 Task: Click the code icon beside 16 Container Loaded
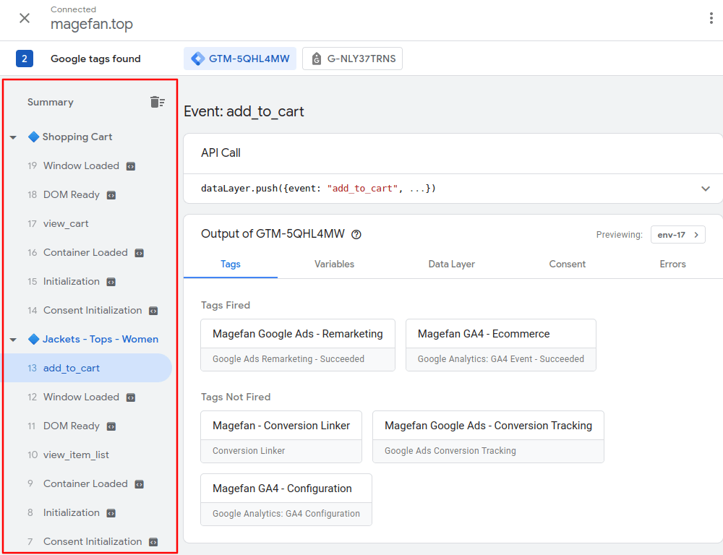140,253
